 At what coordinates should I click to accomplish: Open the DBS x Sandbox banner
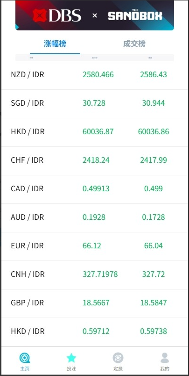95,15
